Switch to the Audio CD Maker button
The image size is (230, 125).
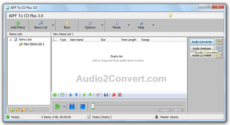[202, 55]
